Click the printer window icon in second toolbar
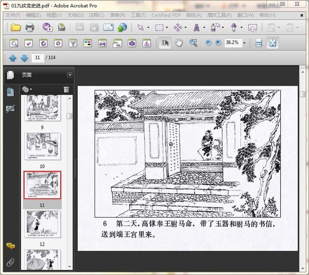 click(102, 43)
